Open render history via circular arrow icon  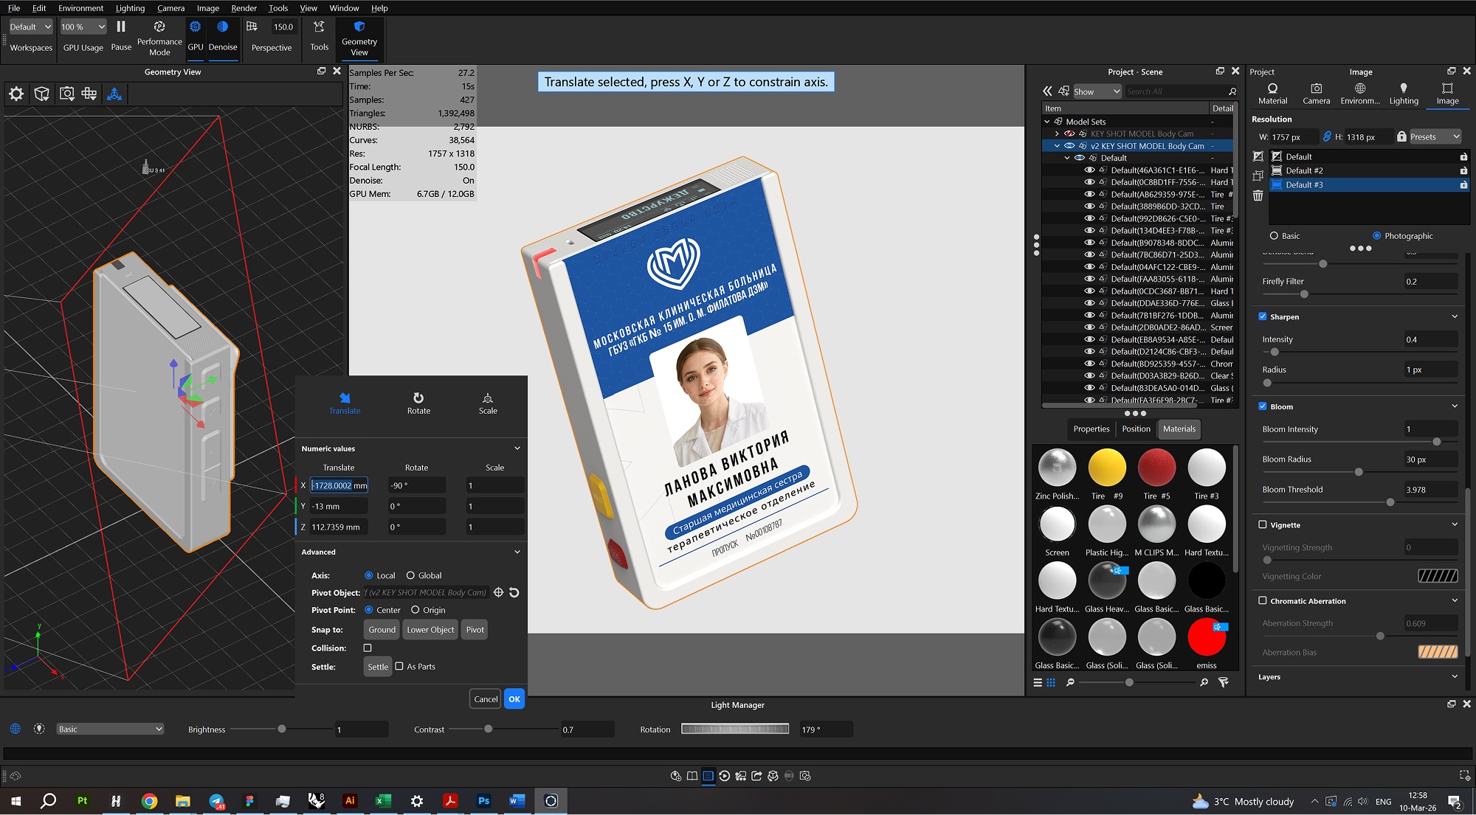[724, 776]
